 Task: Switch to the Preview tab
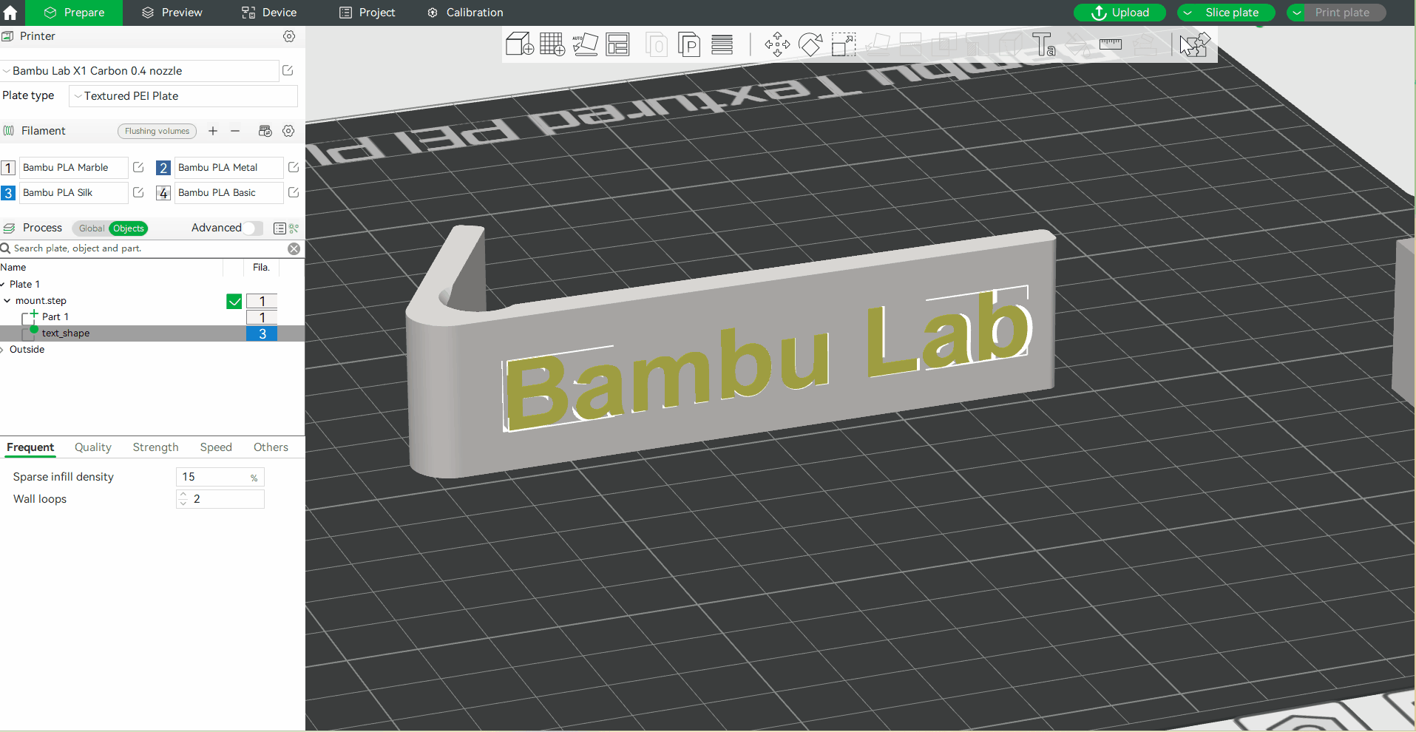coord(172,13)
